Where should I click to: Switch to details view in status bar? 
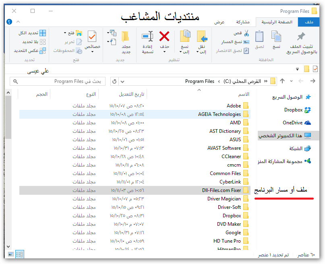pyautogui.click(x=19, y=254)
